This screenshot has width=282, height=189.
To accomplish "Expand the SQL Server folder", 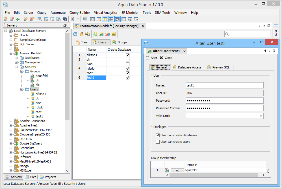I will tap(11, 44).
